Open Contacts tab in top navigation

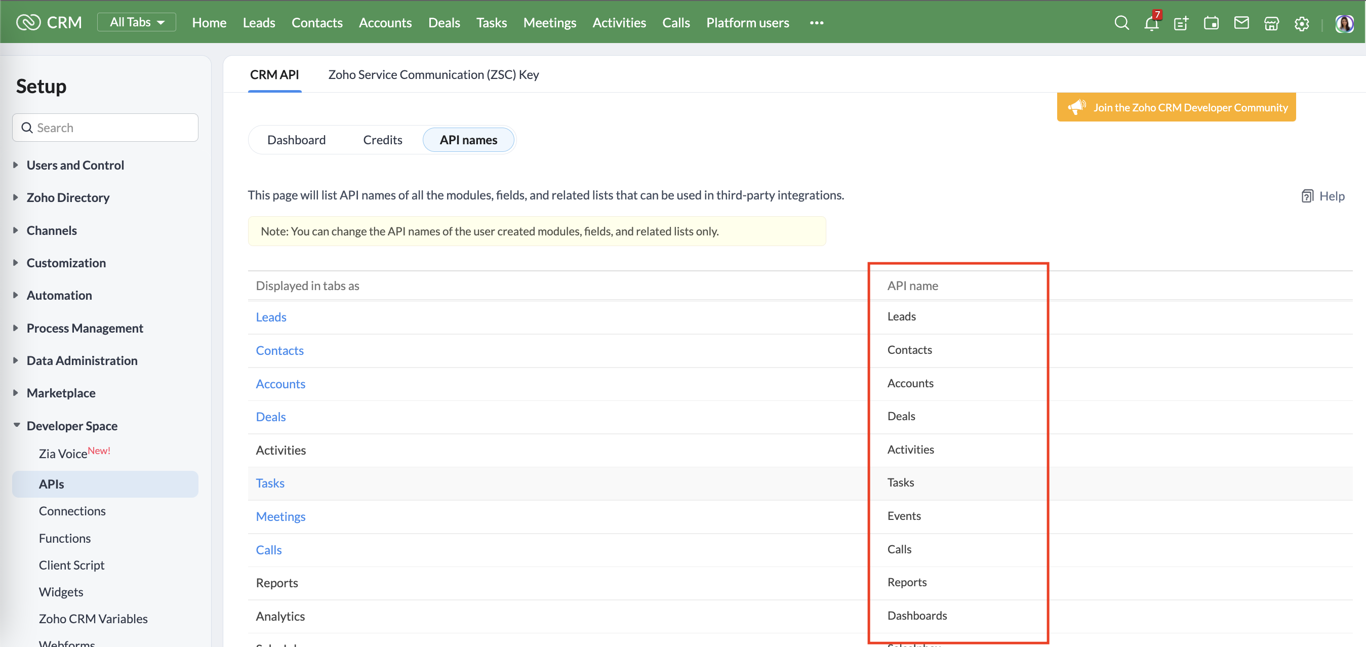317,22
